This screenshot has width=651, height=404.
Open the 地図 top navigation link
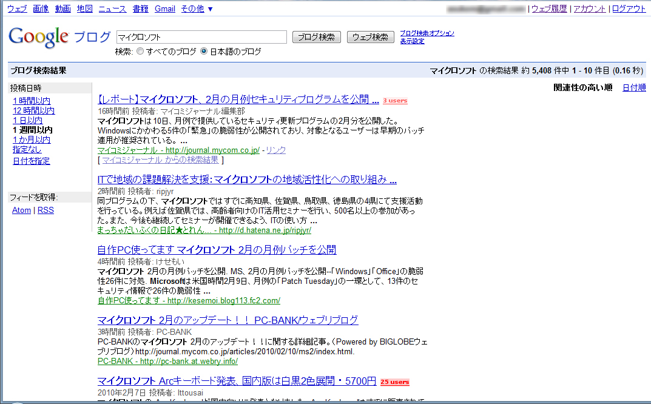pyautogui.click(x=85, y=8)
